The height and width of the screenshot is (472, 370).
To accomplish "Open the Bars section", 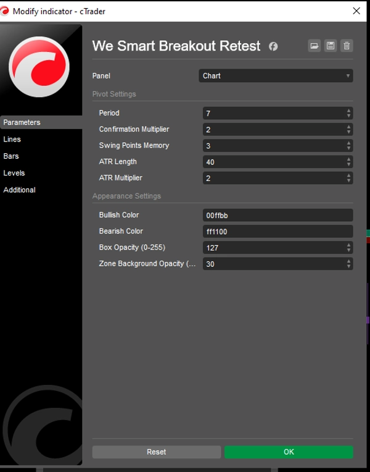I will [x=12, y=156].
